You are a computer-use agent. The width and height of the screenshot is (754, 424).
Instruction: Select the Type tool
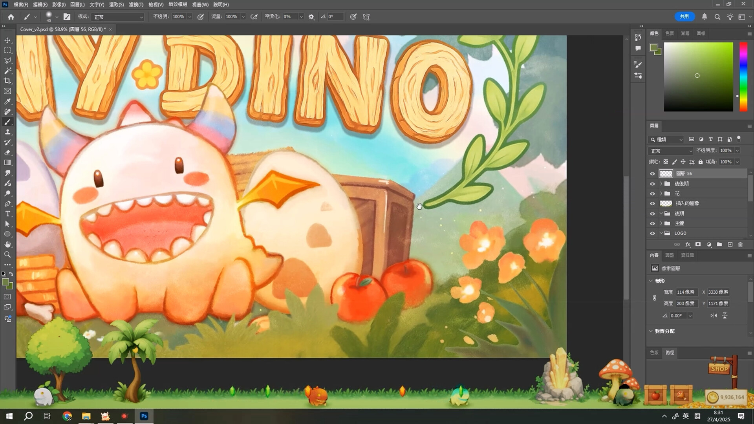click(x=7, y=214)
